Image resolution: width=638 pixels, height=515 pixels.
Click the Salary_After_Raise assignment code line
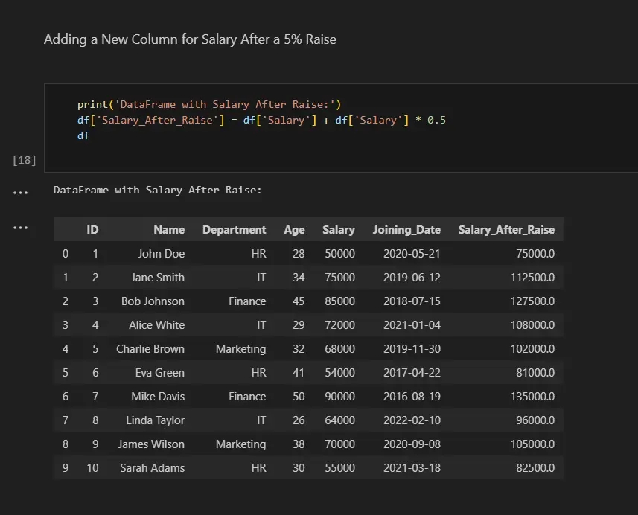[261, 120]
